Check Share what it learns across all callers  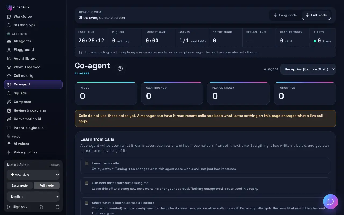coord(87,203)
